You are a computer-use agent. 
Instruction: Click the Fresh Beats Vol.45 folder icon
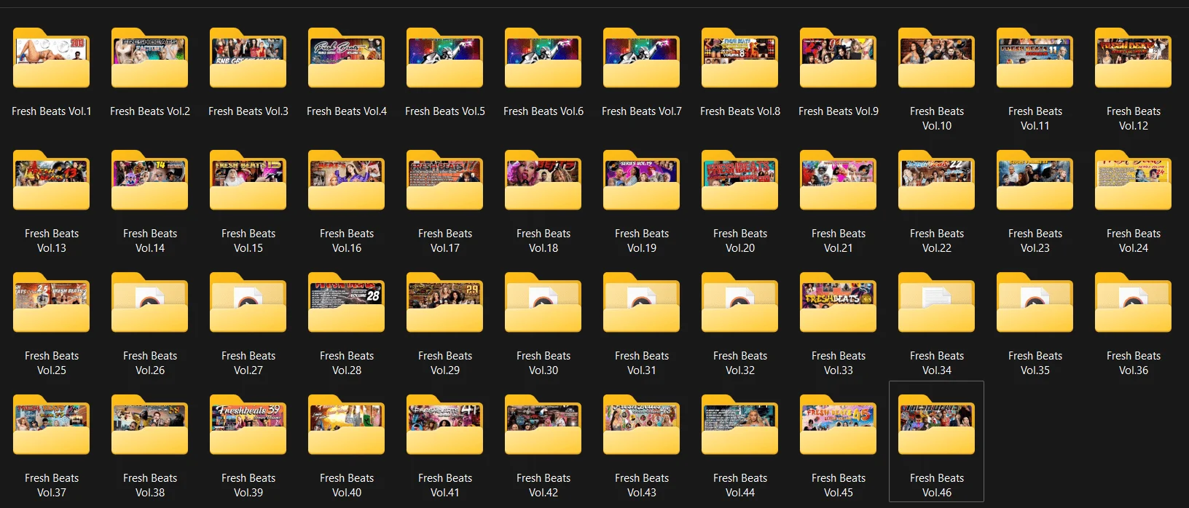[839, 425]
